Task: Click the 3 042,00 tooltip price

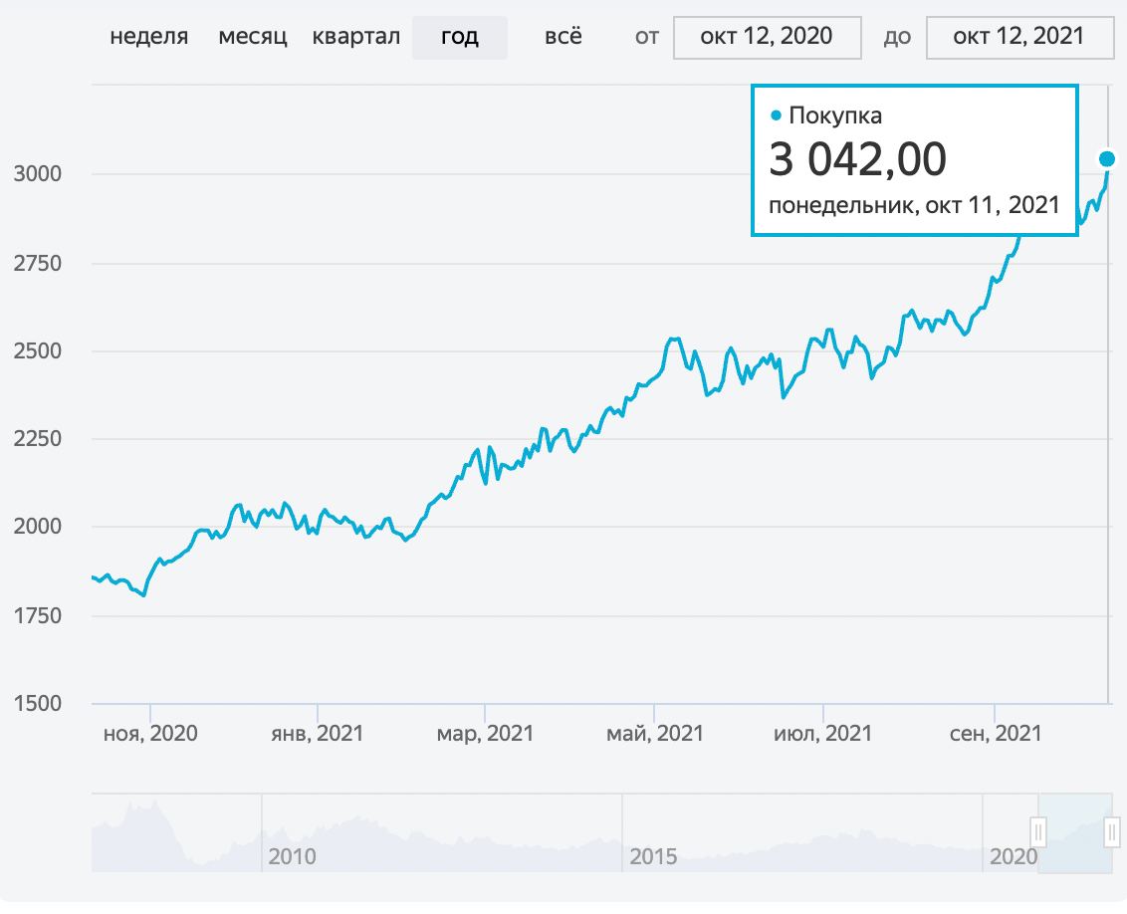Action: coord(857,159)
